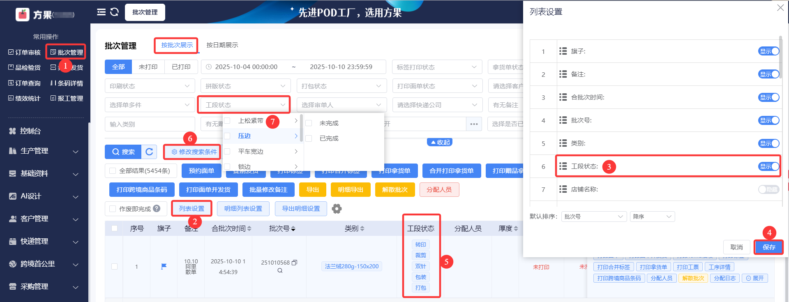Sort by the 批次号 column sort arrows

293,228
